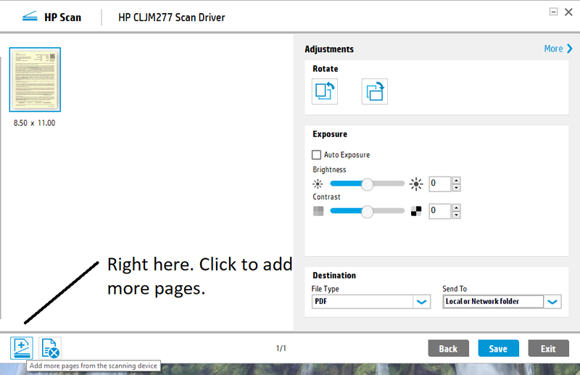Click the Contrast slider handle
580x375 pixels.
coord(367,211)
